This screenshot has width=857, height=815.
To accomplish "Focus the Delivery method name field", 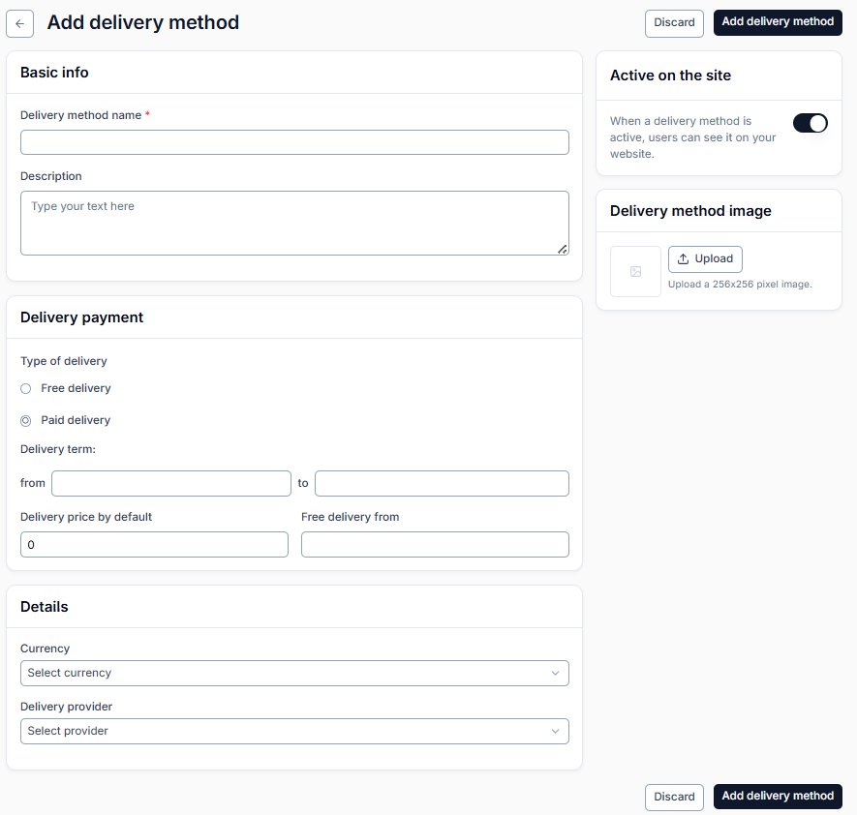I will (x=294, y=142).
